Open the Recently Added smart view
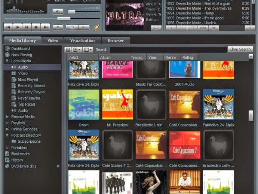 click(x=31, y=86)
